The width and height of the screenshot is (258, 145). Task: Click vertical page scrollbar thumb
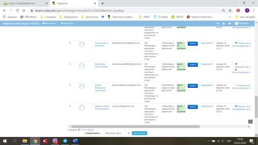[256, 107]
